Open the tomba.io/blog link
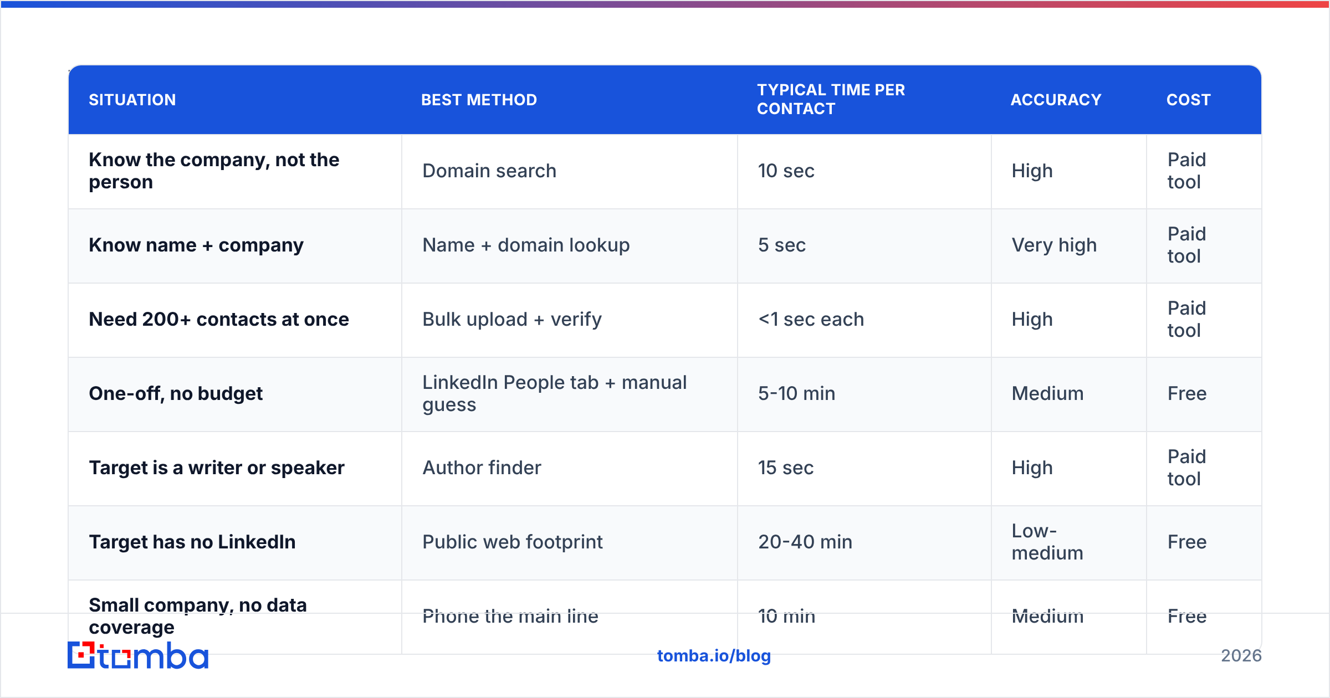Image resolution: width=1330 pixels, height=698 pixels. coord(714,655)
